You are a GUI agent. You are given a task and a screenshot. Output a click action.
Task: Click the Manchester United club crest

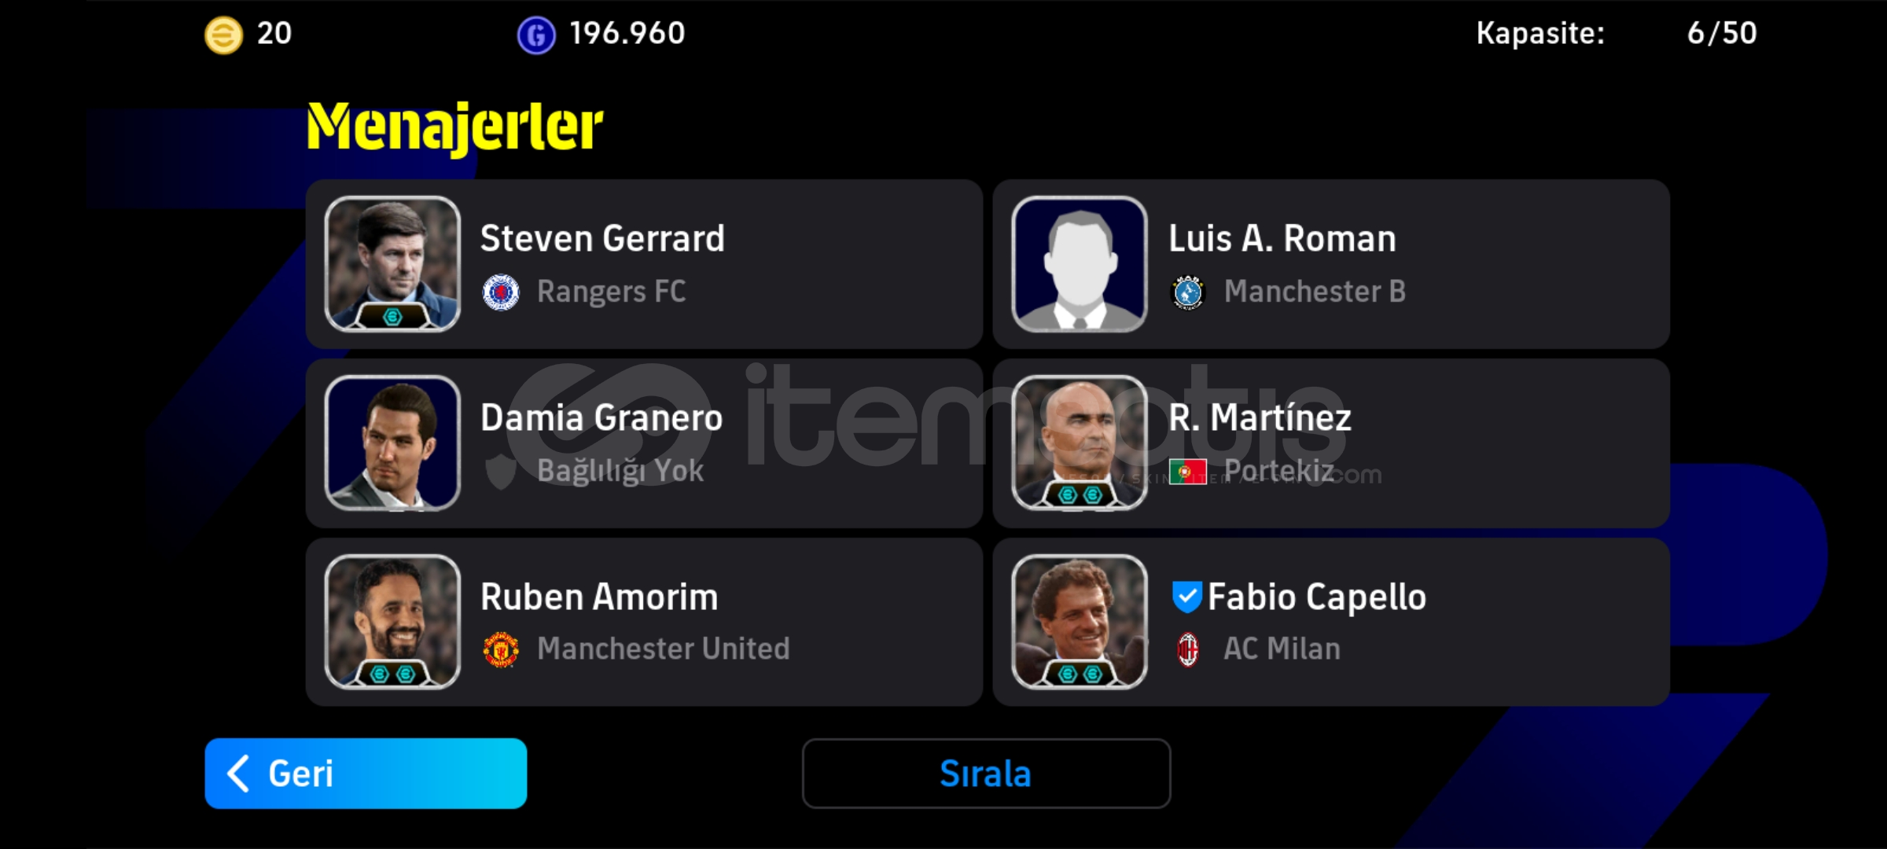click(501, 649)
